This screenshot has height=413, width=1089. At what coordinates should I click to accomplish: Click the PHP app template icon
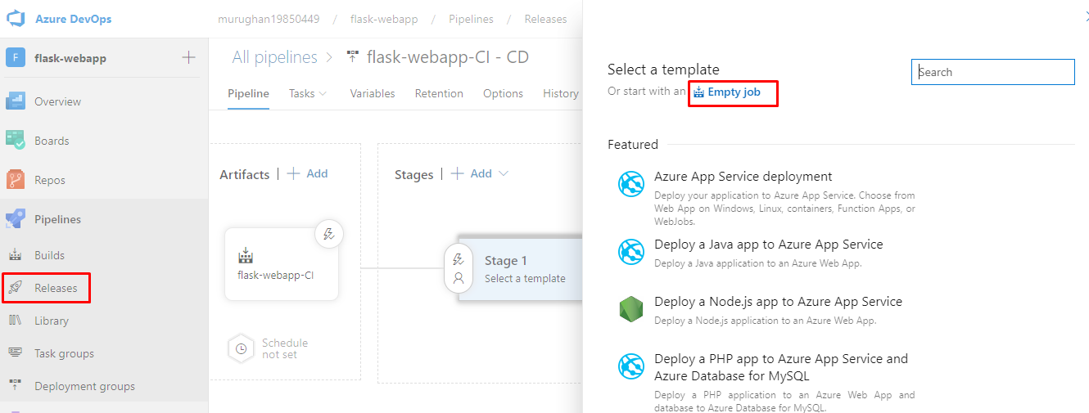(631, 366)
